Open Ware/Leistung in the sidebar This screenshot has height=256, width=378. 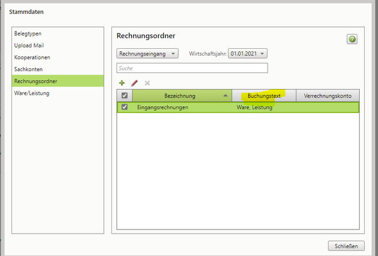coord(32,93)
